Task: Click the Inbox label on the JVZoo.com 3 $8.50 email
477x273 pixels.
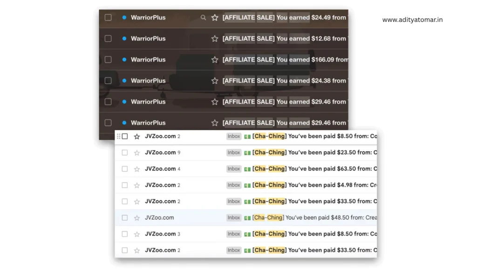Action: (234, 234)
